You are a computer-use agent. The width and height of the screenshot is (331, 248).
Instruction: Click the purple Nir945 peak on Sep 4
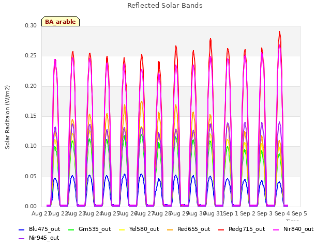[279, 122]
